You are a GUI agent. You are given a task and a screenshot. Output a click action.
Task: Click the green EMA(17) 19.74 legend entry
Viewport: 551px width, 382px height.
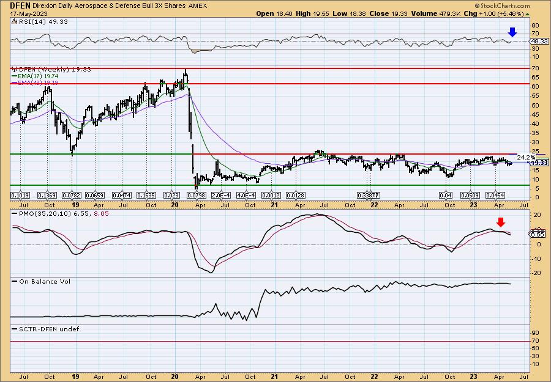tap(35, 76)
